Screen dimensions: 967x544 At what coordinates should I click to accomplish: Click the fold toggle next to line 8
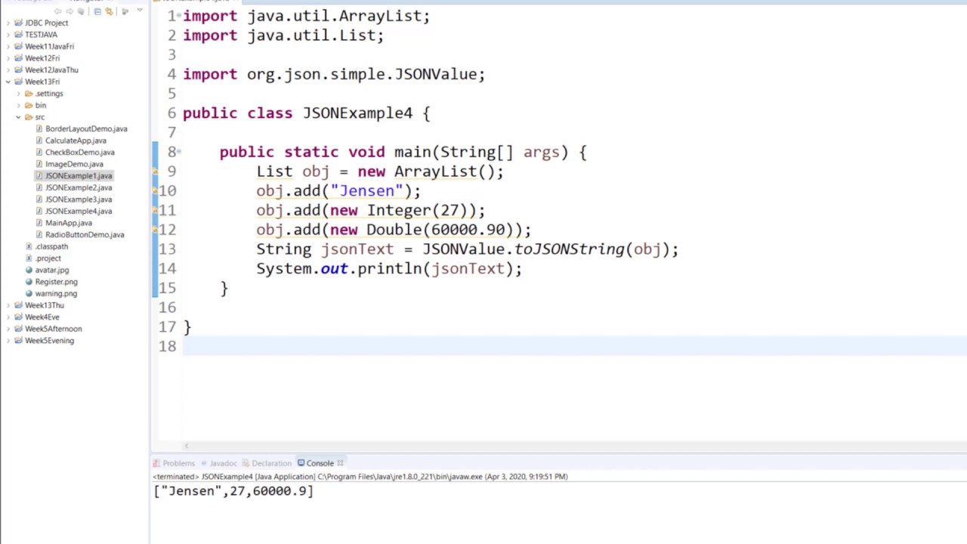178,152
